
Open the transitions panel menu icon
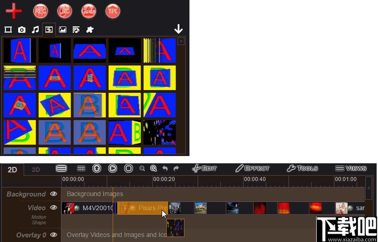(x=181, y=41)
